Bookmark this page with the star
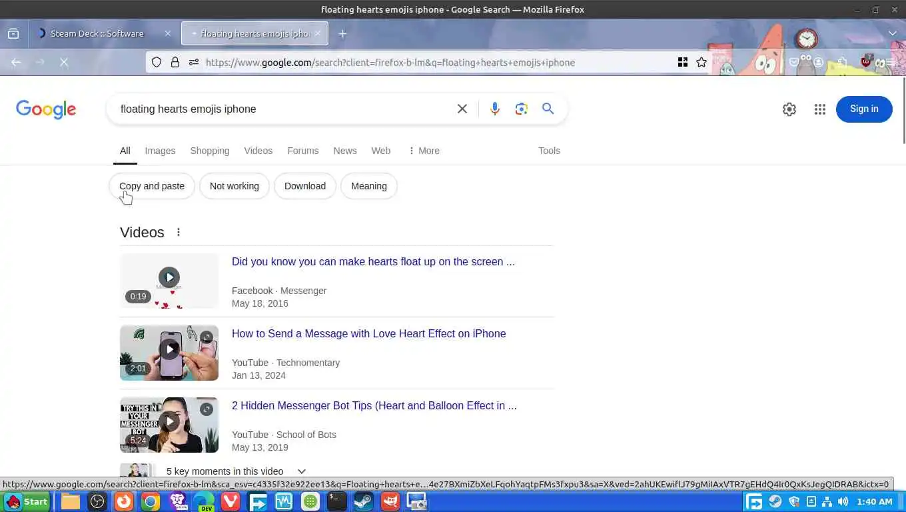The image size is (906, 512). click(701, 62)
